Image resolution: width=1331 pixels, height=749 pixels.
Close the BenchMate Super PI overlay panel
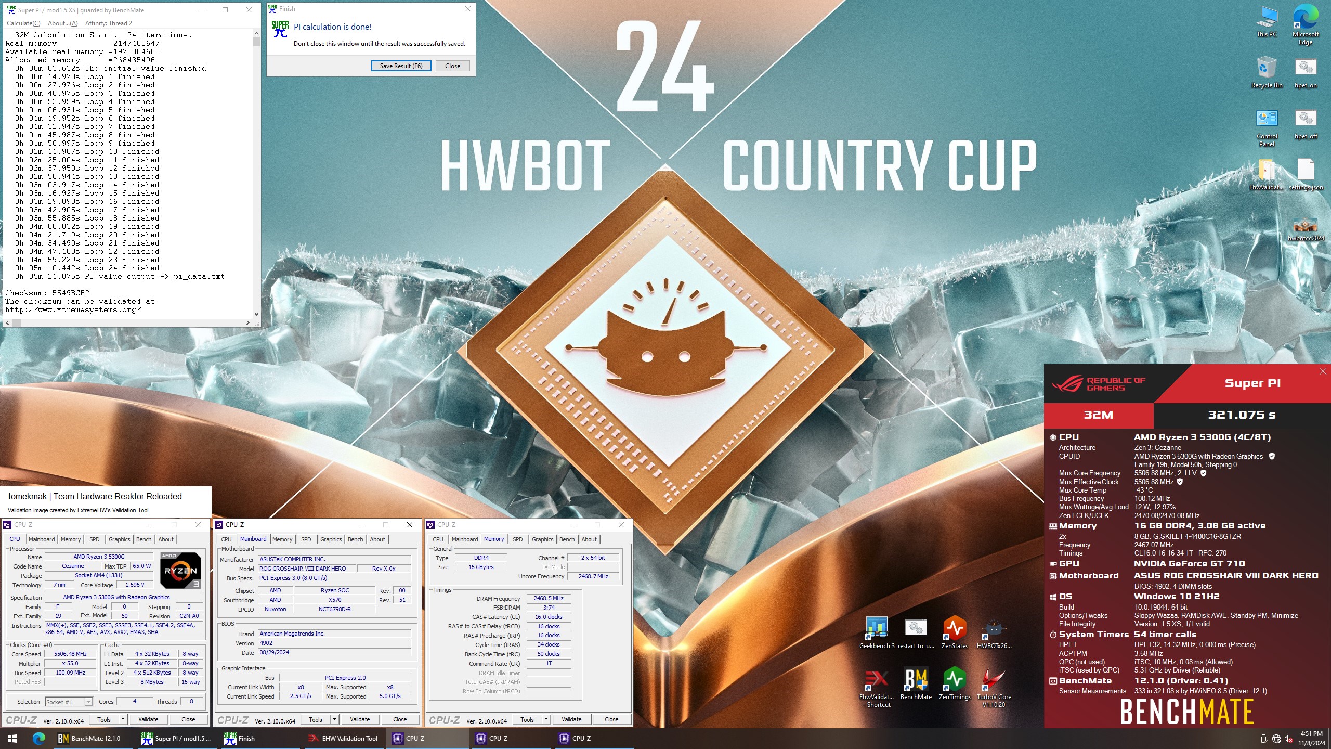click(x=1323, y=371)
